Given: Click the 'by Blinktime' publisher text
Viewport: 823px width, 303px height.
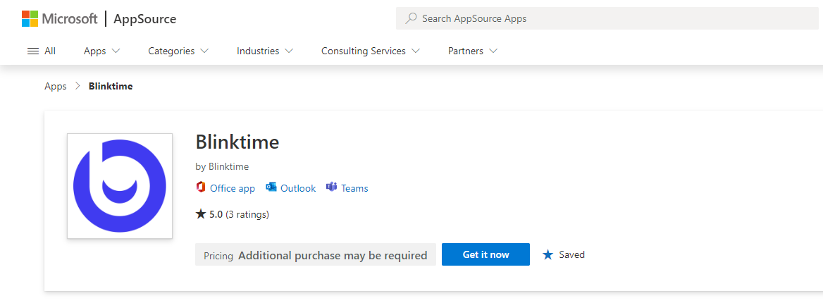Looking at the screenshot, I should (x=222, y=166).
